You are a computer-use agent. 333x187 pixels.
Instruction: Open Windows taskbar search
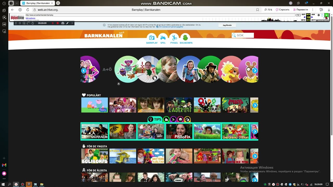tap(10, 184)
